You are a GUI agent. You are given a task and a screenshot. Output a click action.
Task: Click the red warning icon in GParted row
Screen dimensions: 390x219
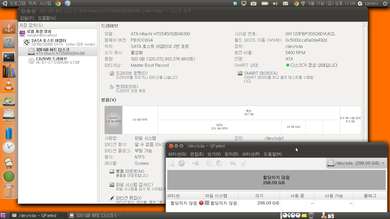(x=201, y=203)
